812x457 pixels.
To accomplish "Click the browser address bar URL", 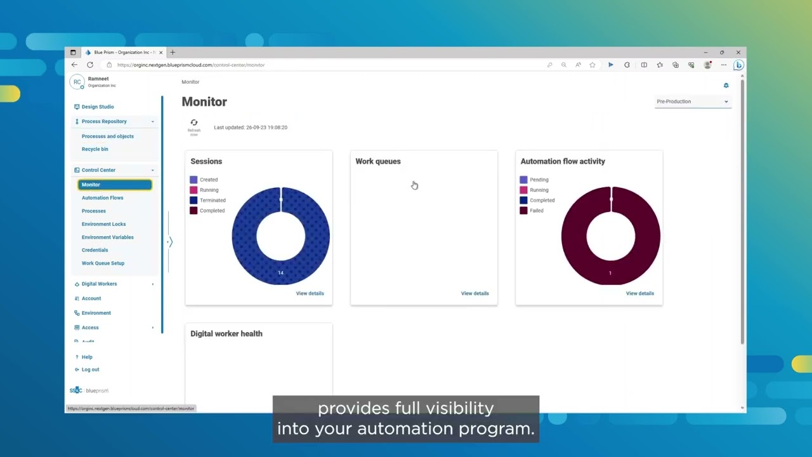I will [190, 65].
